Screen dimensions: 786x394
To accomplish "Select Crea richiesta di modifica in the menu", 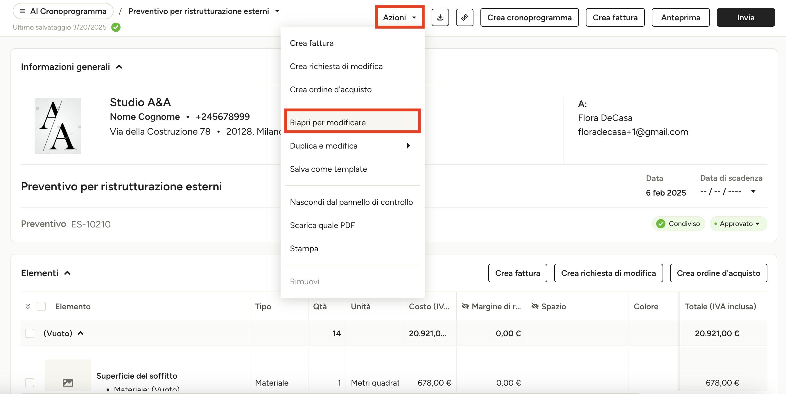I will [x=352, y=66].
